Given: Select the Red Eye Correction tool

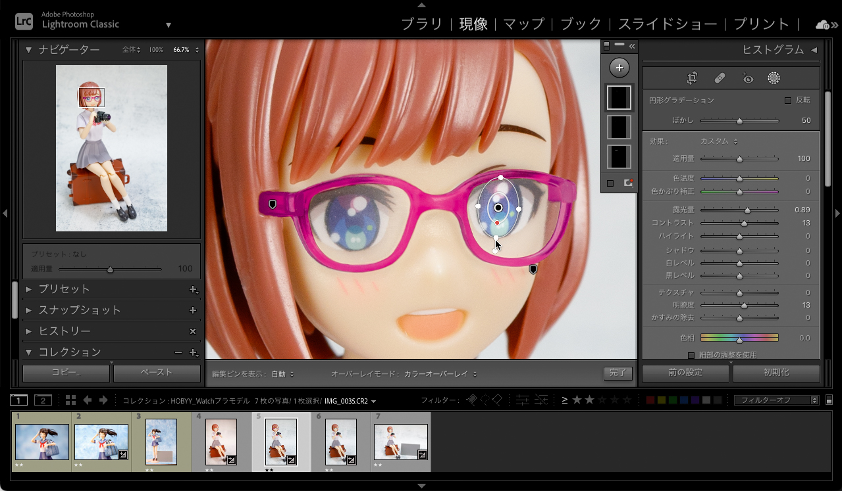Looking at the screenshot, I should click(748, 78).
